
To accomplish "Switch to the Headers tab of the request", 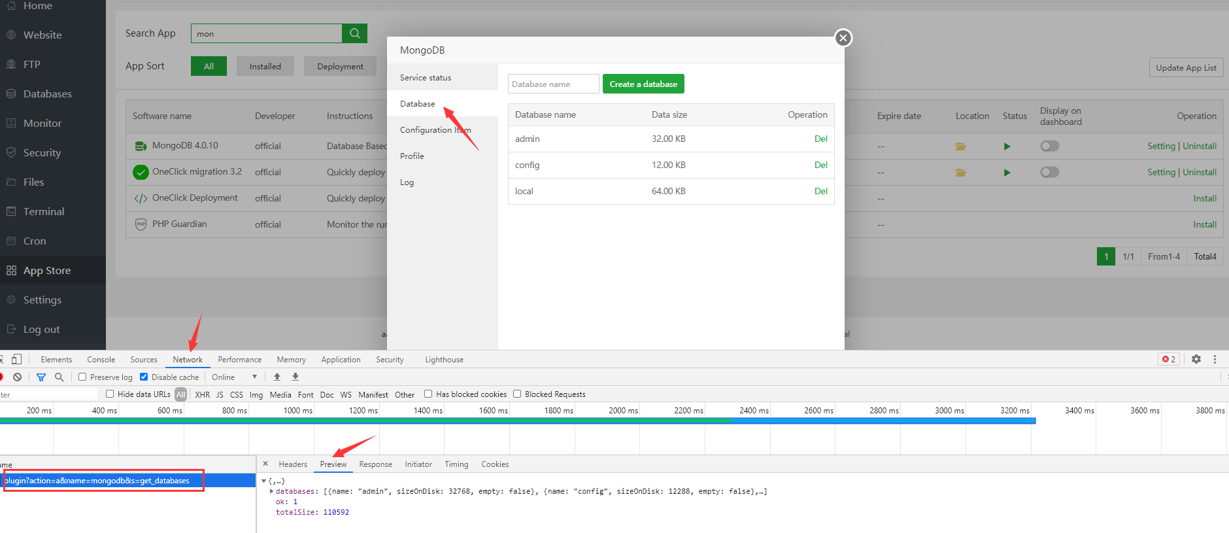I will (293, 464).
